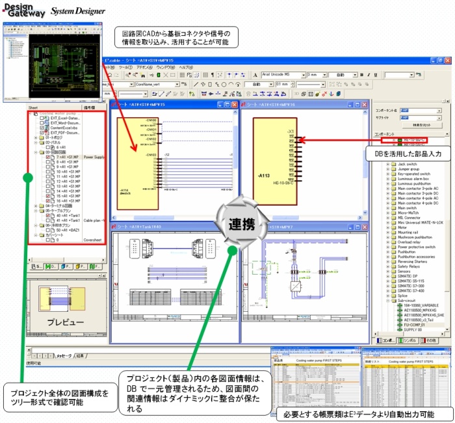Click the blue down-arrow icon in bottom toolbar
Image resolution: width=455 pixels, height=423 pixels.
tap(331, 94)
